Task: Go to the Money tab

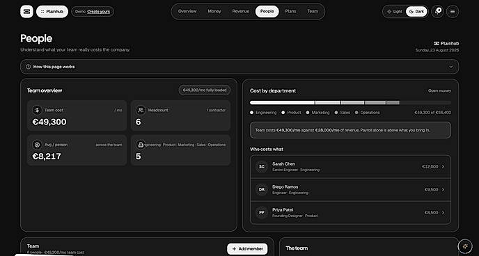Action: pyautogui.click(x=214, y=11)
